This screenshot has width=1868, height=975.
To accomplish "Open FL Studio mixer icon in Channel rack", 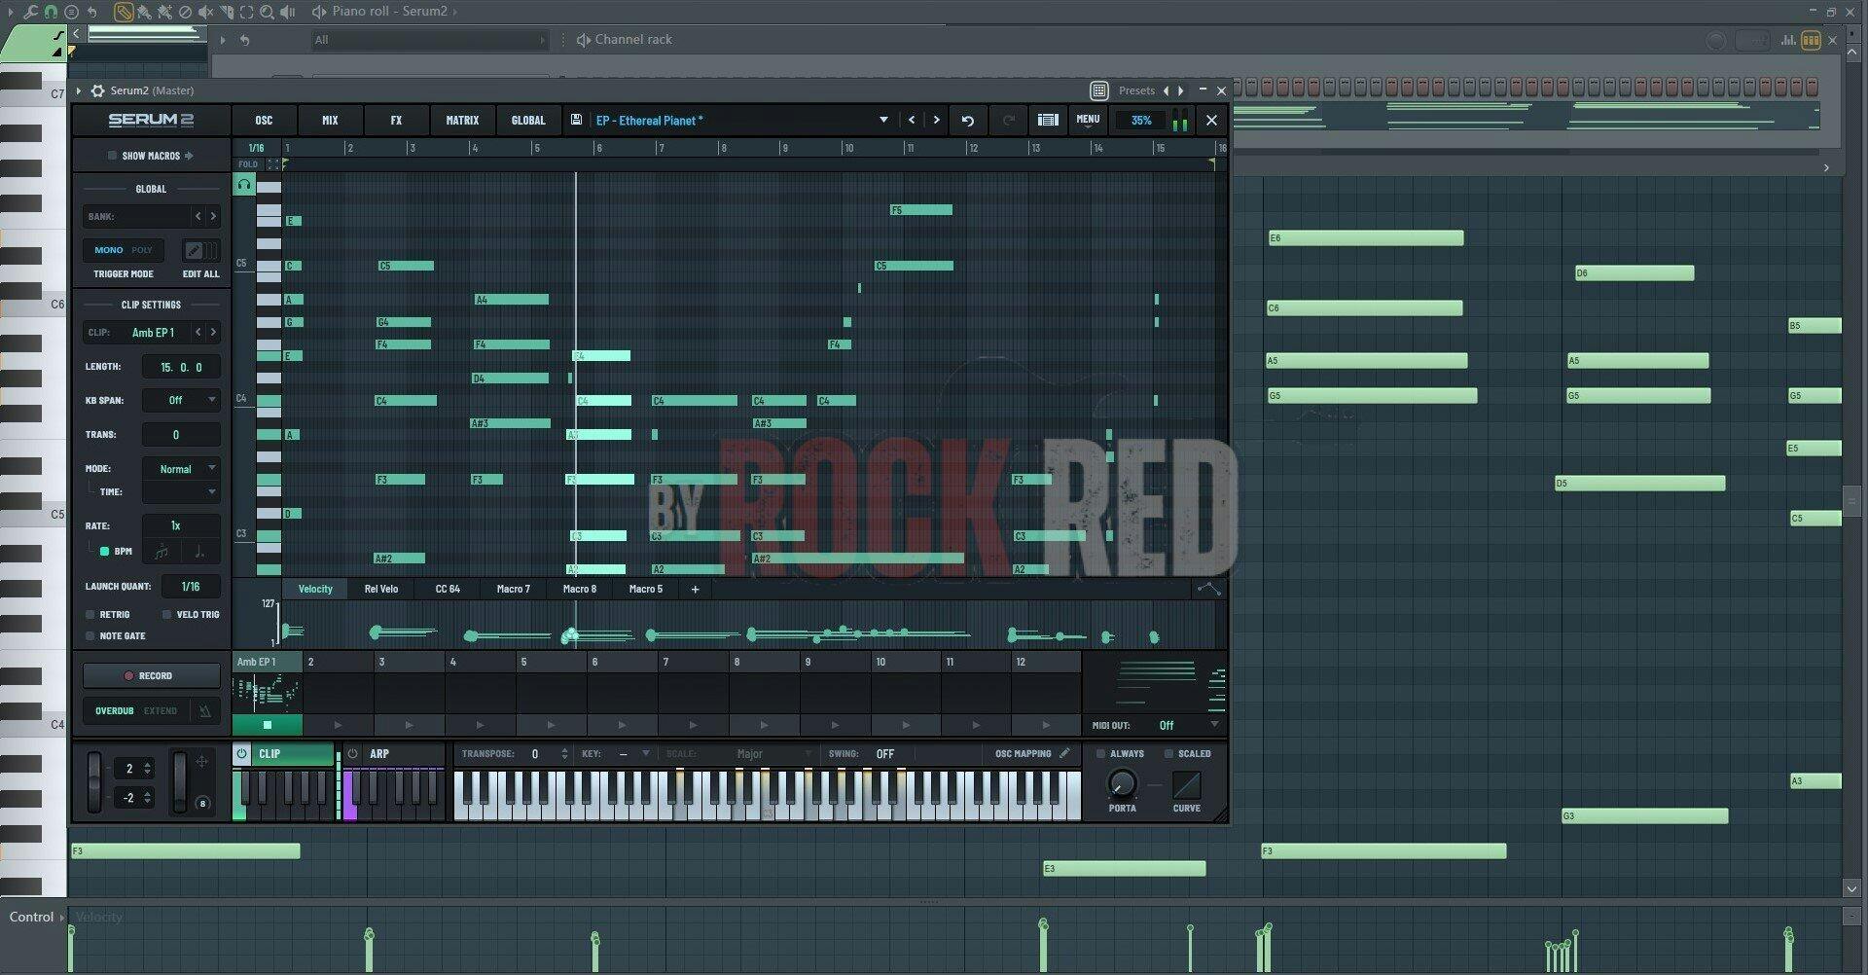I will [x=1788, y=40].
